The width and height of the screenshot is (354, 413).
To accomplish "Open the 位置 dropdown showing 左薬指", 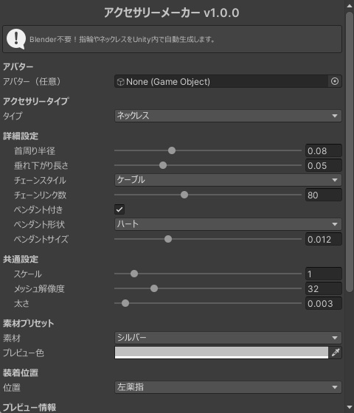I will pos(228,387).
